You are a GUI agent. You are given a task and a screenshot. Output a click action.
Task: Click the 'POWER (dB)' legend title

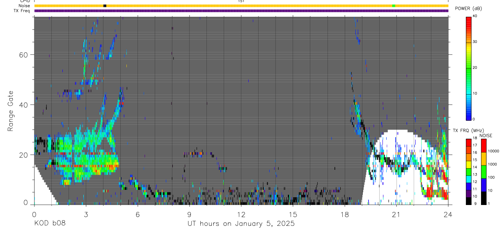tap(468, 9)
